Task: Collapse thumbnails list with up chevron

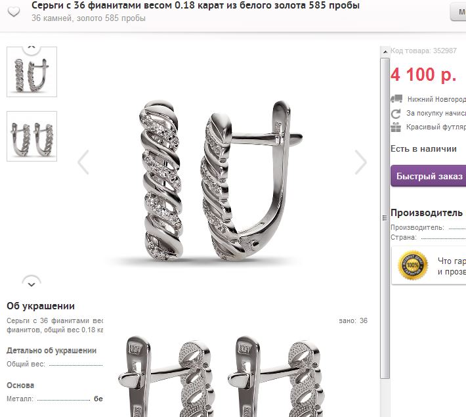Action: pos(32,49)
